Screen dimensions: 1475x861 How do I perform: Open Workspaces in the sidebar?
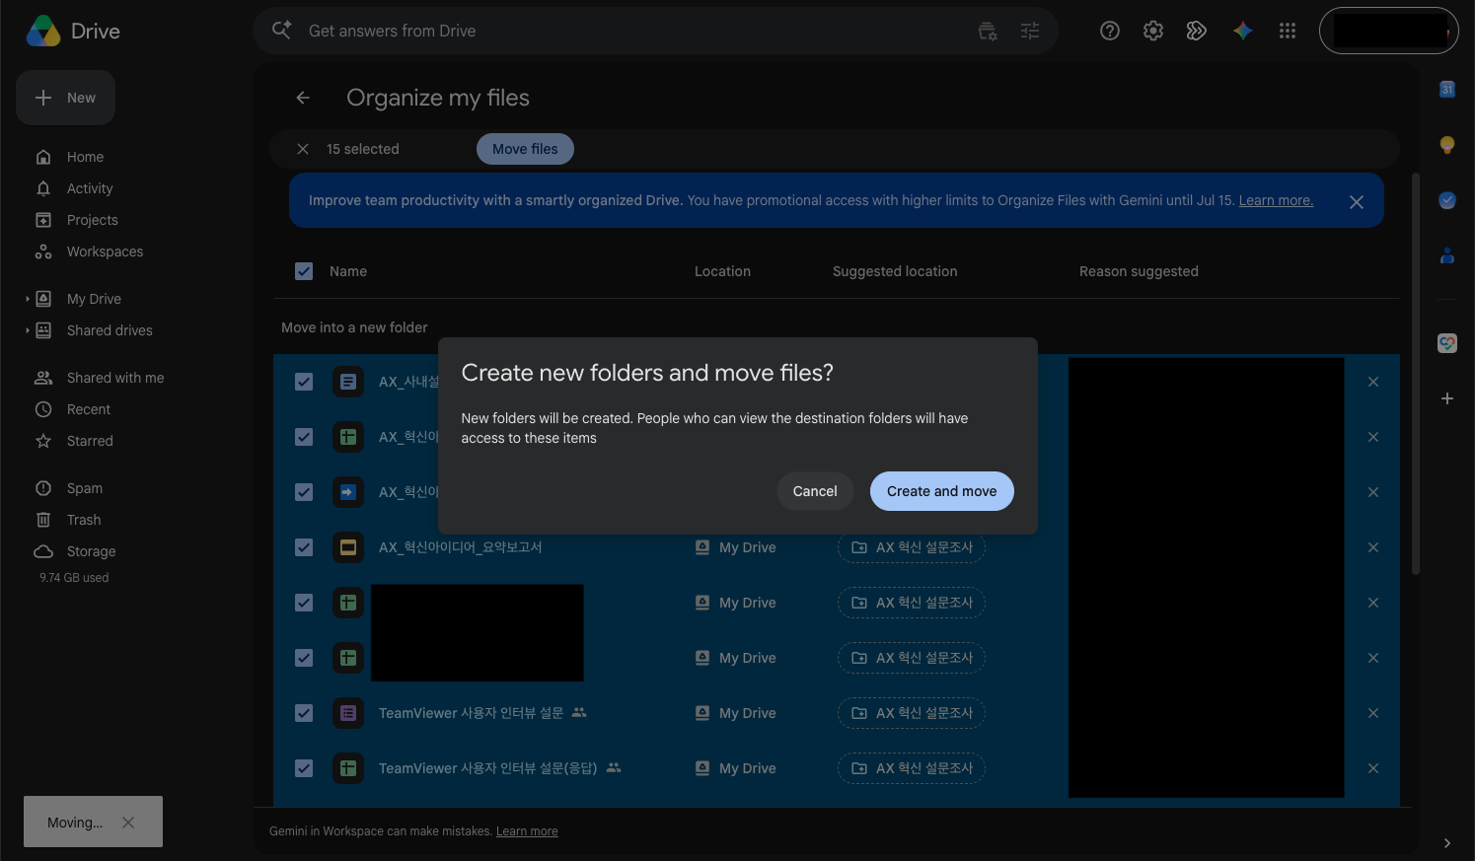coord(105,251)
